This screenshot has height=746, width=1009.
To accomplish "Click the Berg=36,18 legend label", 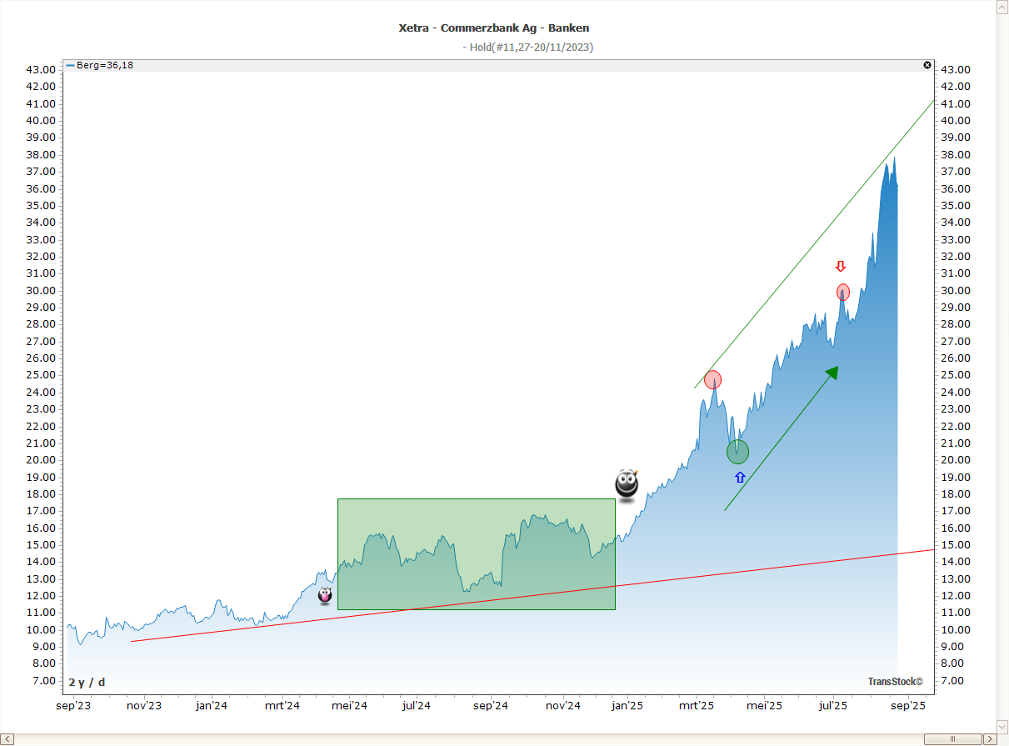I will pyautogui.click(x=100, y=65).
